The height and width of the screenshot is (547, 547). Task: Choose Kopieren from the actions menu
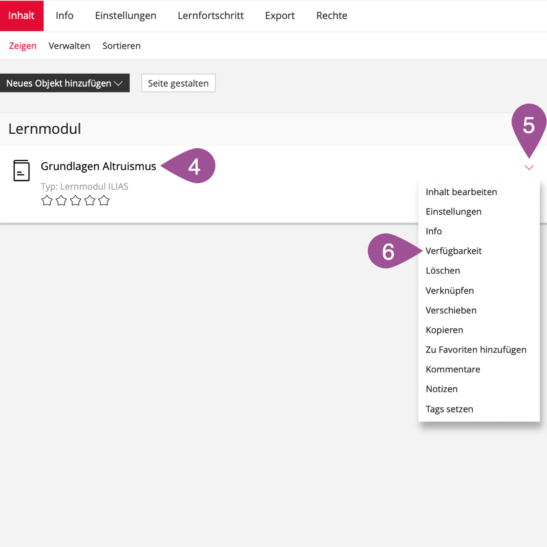pos(444,330)
